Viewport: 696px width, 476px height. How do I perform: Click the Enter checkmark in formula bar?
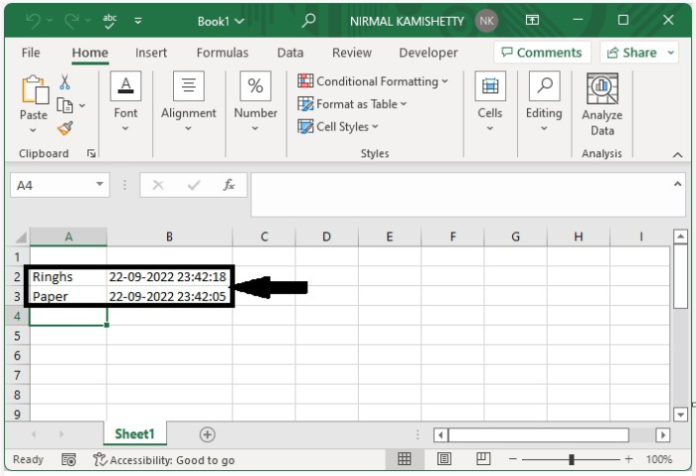(x=194, y=185)
